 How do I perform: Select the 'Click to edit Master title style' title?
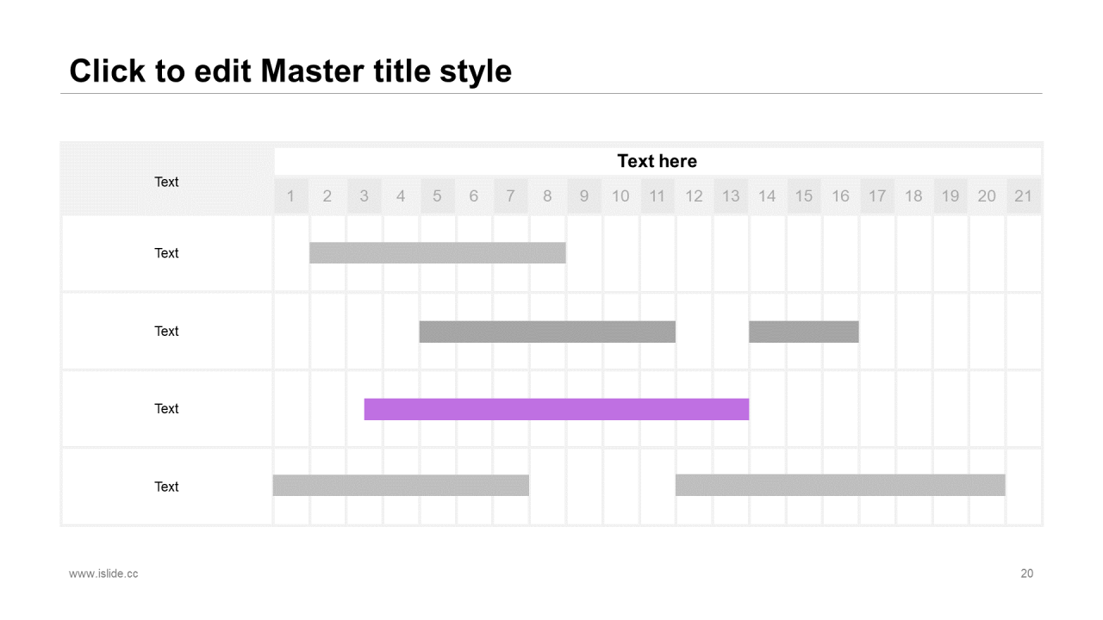[290, 71]
